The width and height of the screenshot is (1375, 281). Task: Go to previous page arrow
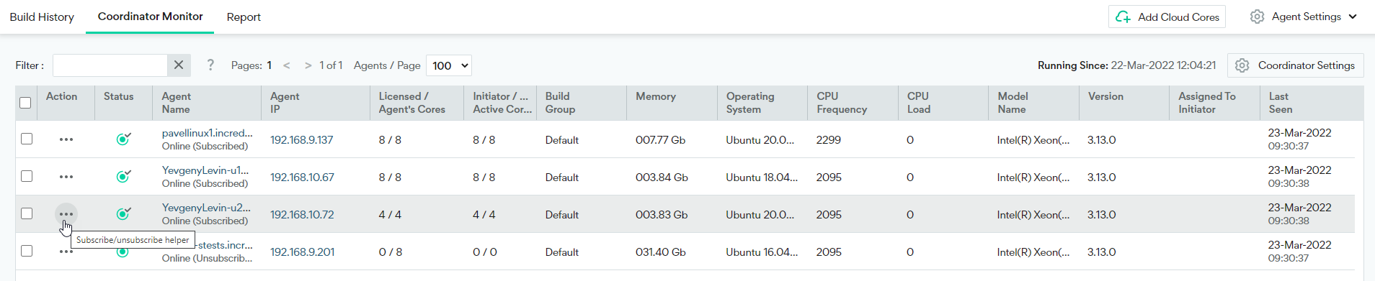click(287, 65)
